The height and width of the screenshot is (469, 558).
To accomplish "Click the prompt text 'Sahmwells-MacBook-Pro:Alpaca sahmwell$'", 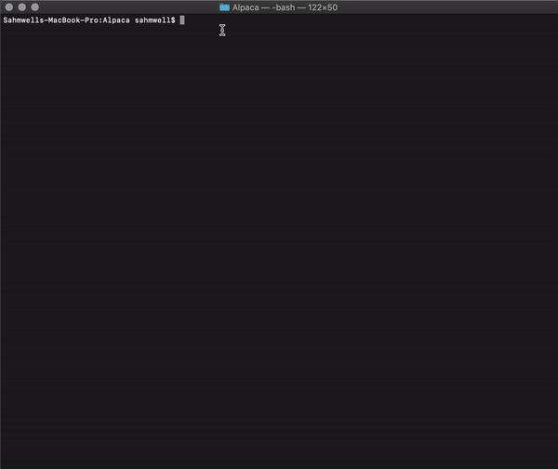I will tap(89, 20).
